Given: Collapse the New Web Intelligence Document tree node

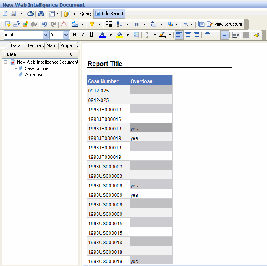Looking at the screenshot, I should pyautogui.click(x=5, y=62).
